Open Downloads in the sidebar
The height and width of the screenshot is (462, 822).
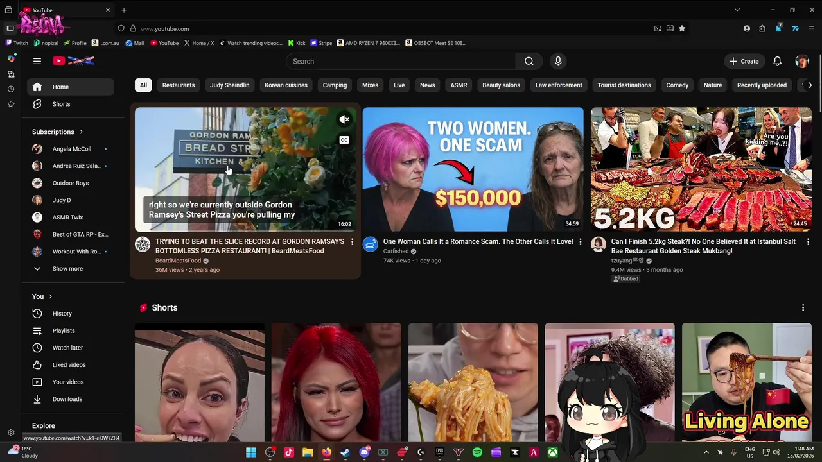click(x=71, y=399)
